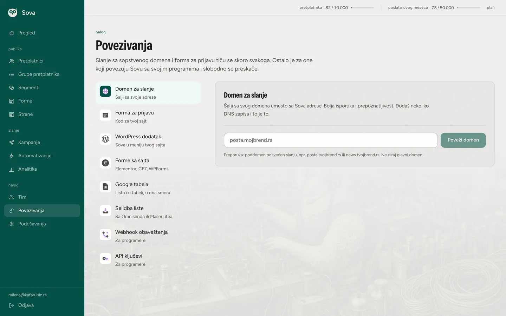Screen dimensions: 506x316
Task: Focus the posta.mojbrend.rs domain input field
Action: click(331, 140)
